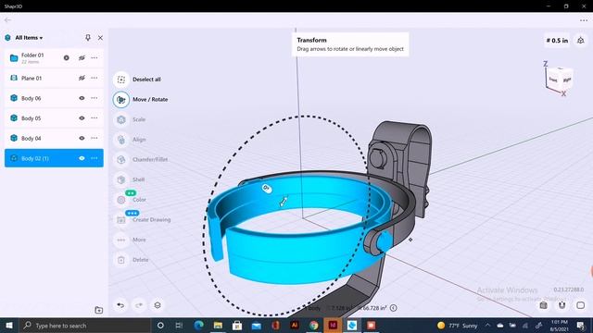Undo the last action

pos(120,305)
